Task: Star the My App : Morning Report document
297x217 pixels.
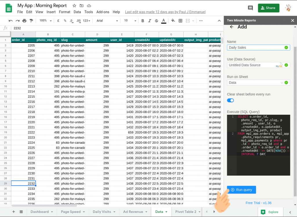Action: tap(74, 6)
